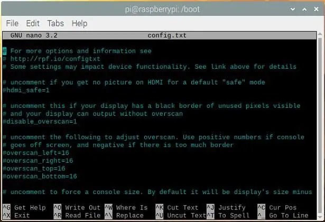
Task: Click the ^X Exit shortcut label
Action: pos(16,215)
